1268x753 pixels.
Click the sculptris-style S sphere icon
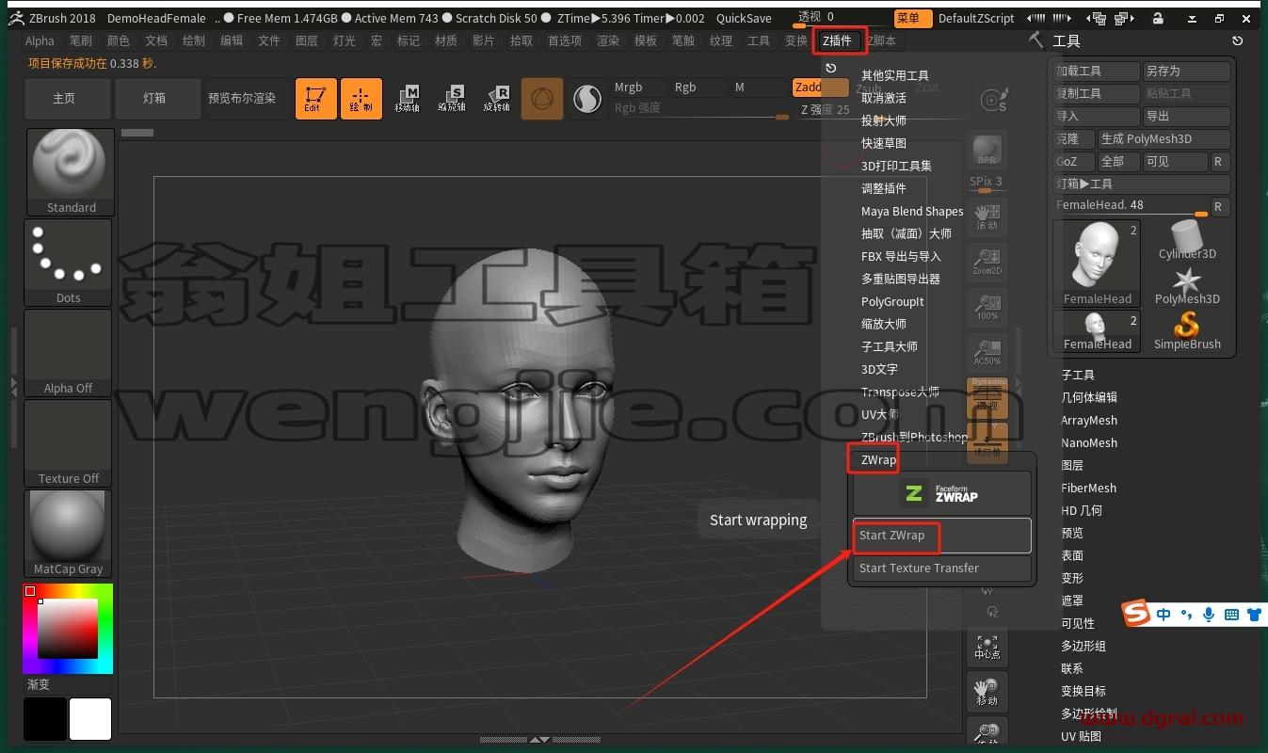[587, 98]
